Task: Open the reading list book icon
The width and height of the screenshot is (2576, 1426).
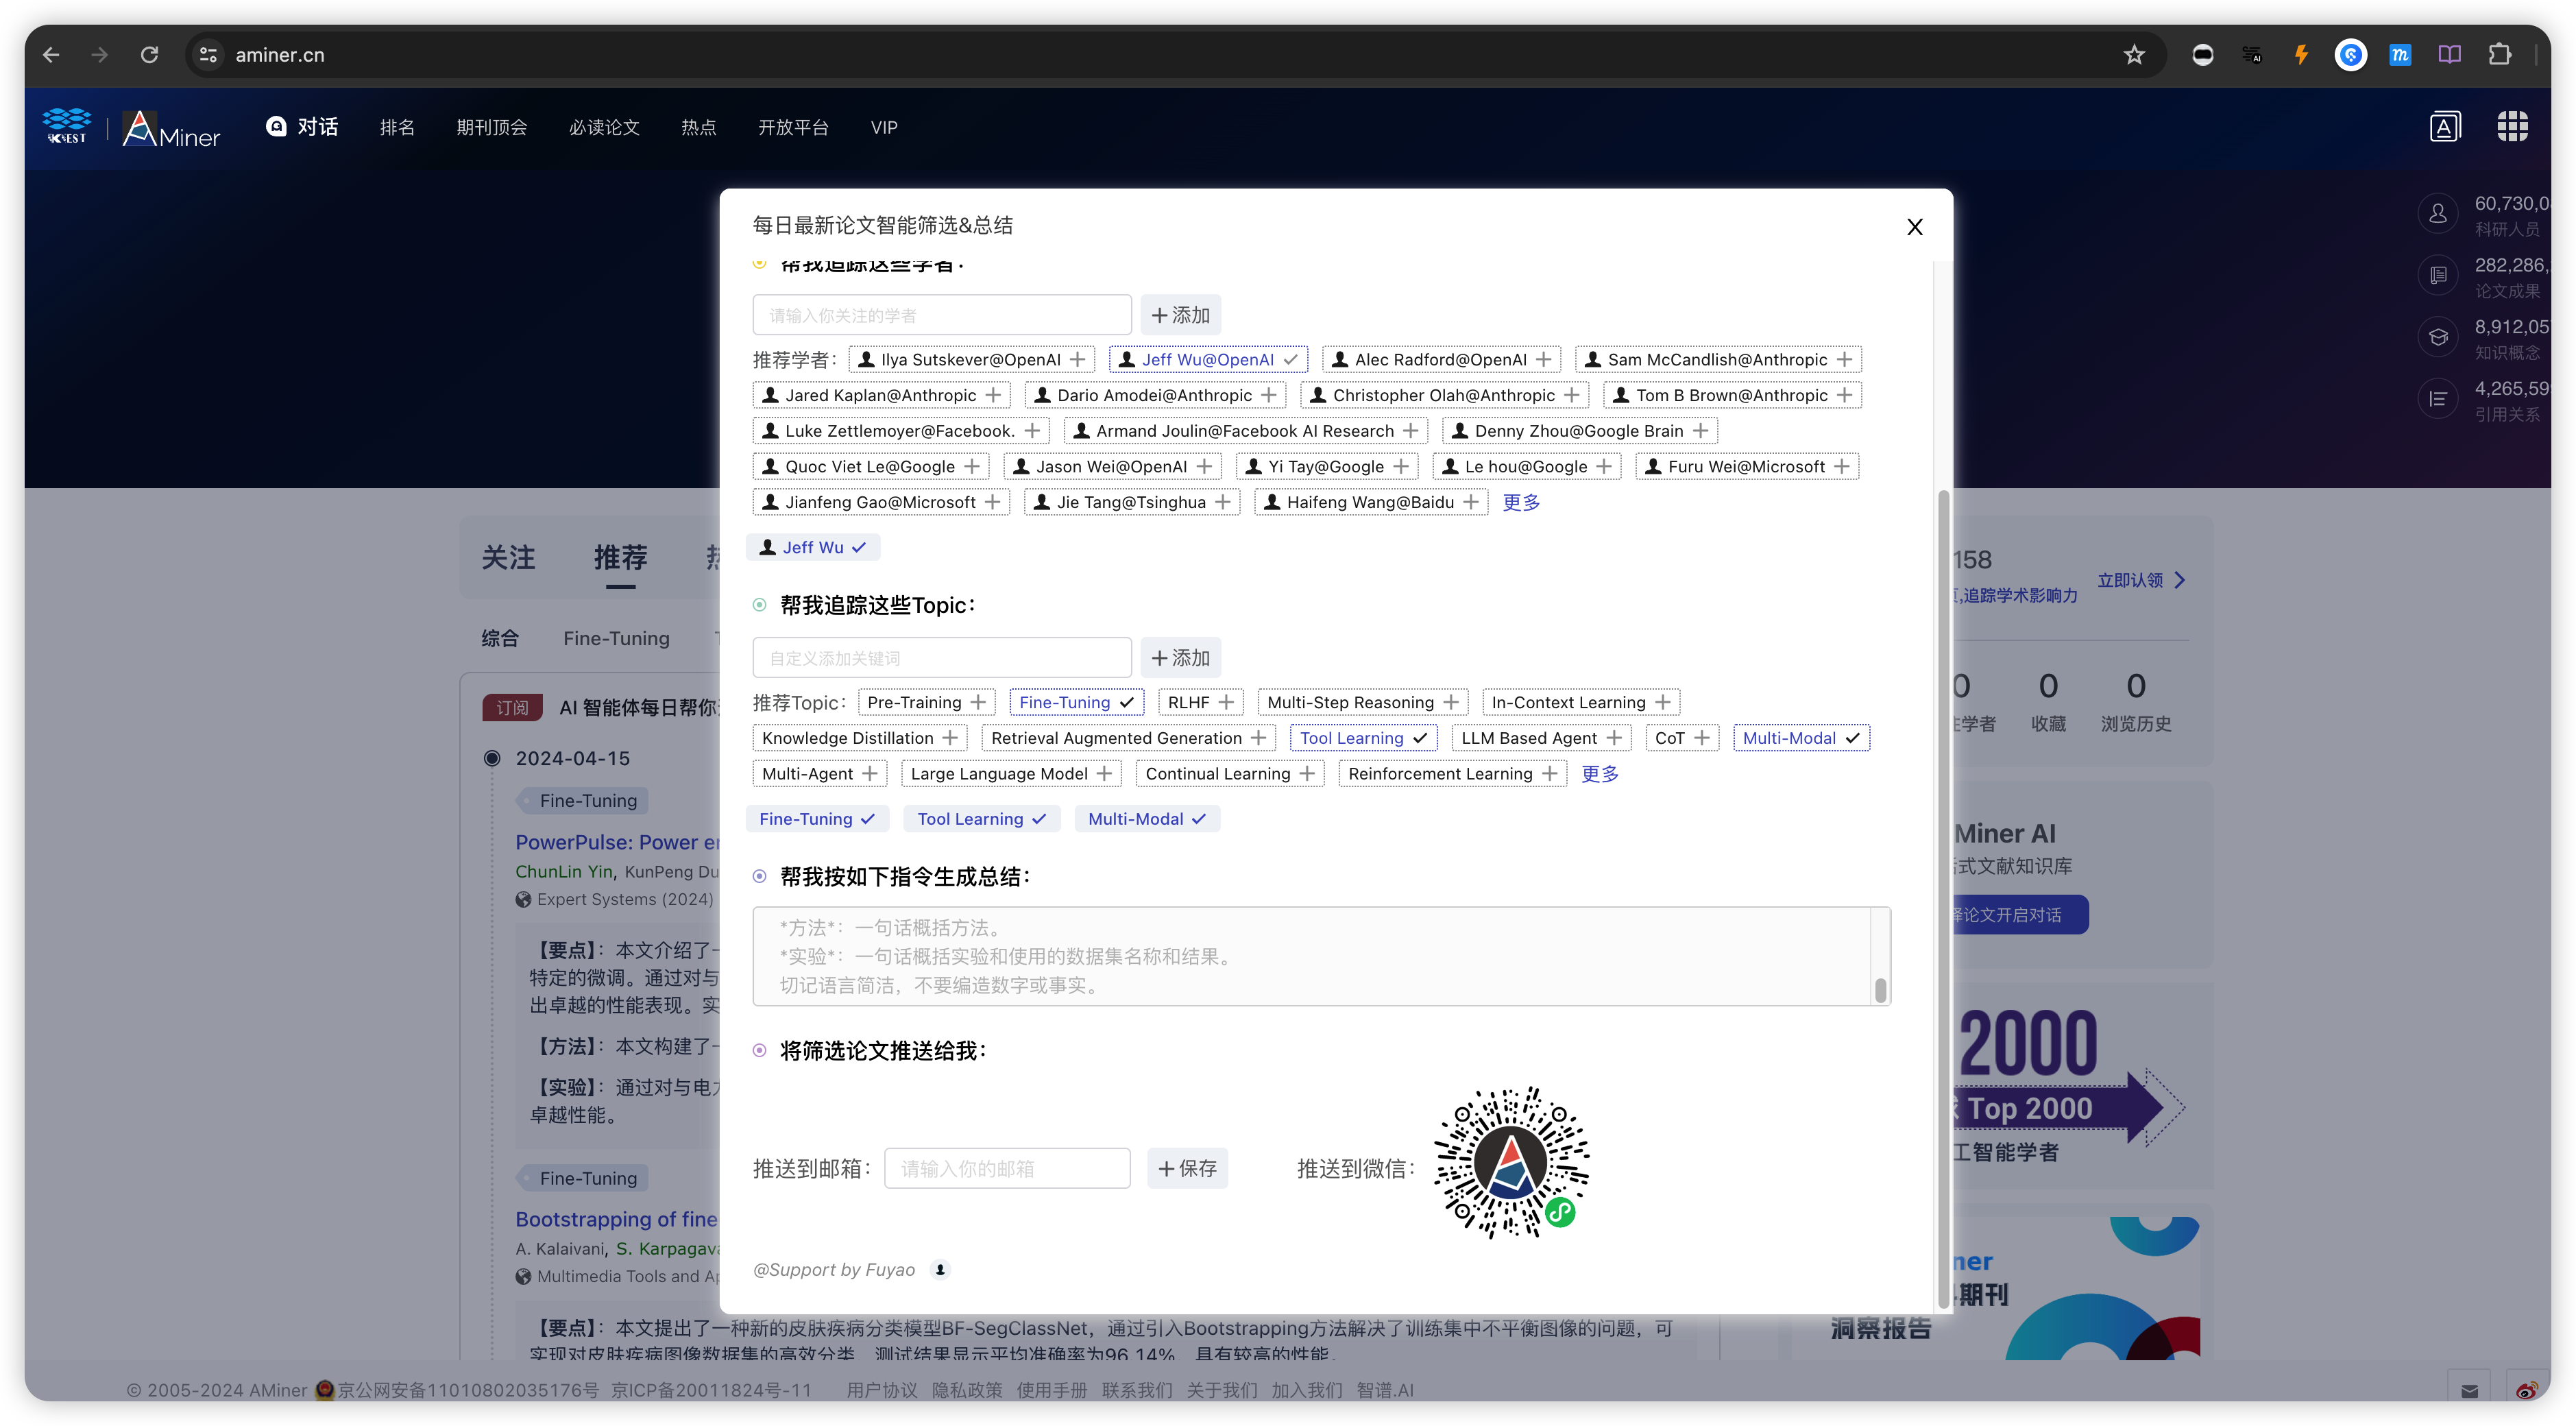Action: click(x=2449, y=55)
